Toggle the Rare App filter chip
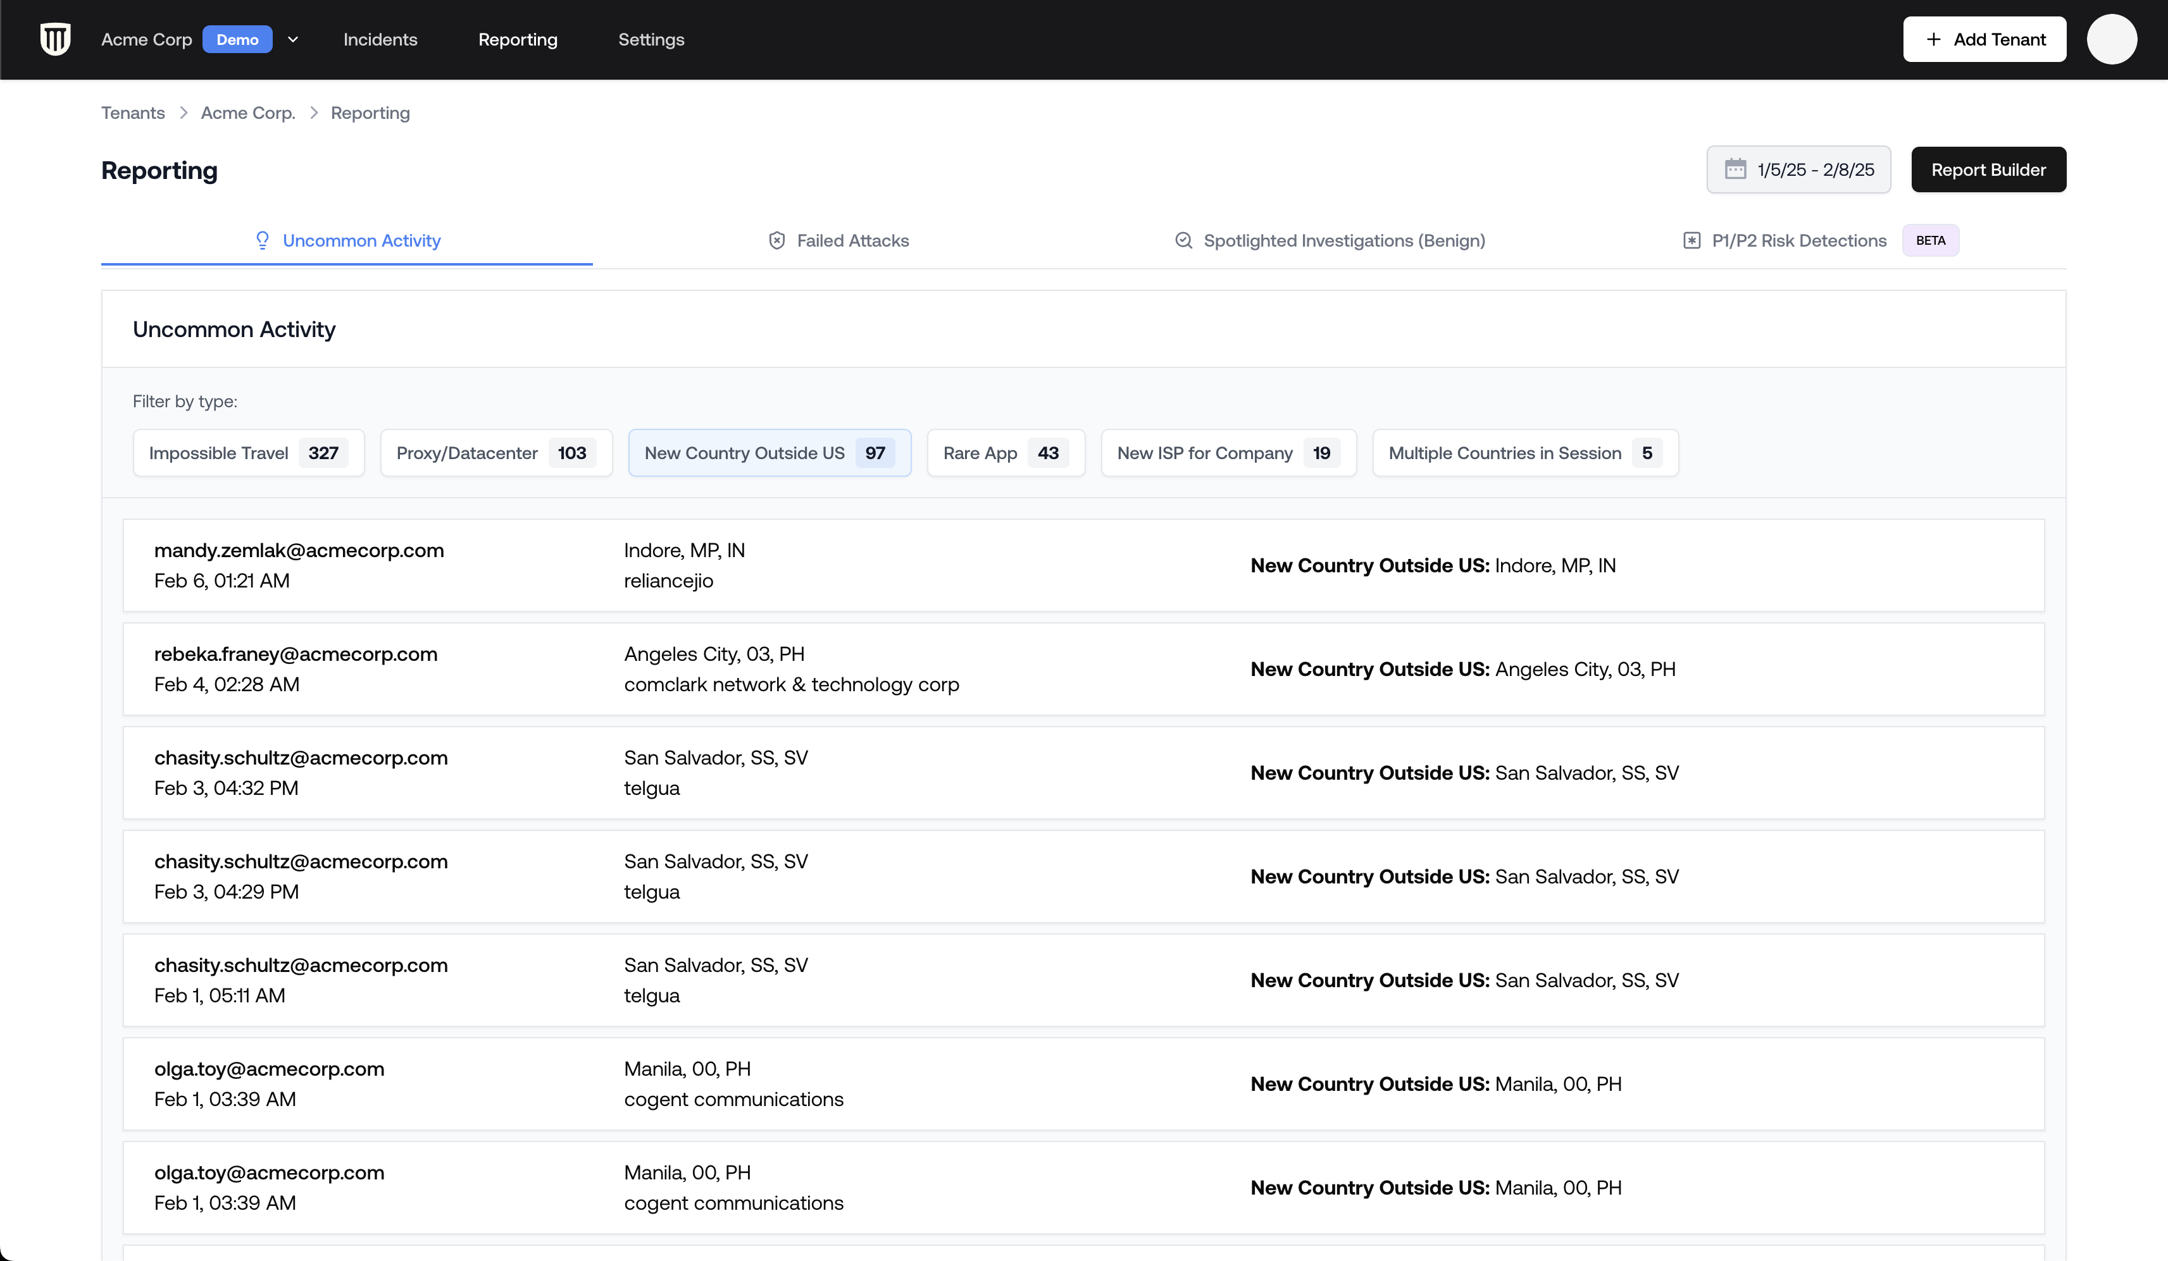Viewport: 2168px width, 1261px height. click(1005, 453)
